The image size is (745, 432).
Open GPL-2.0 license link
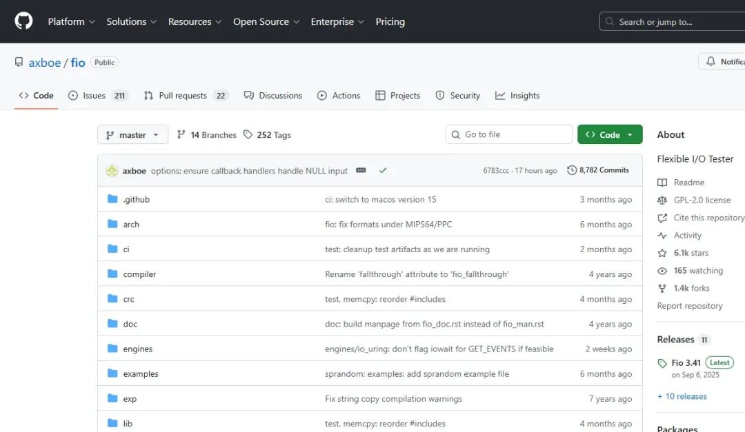pyautogui.click(x=702, y=200)
